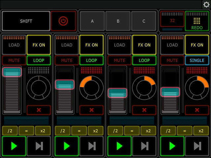Click the first track volume fader handle

pos(12,72)
